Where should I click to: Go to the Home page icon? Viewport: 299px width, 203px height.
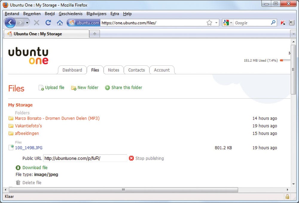click(x=60, y=23)
